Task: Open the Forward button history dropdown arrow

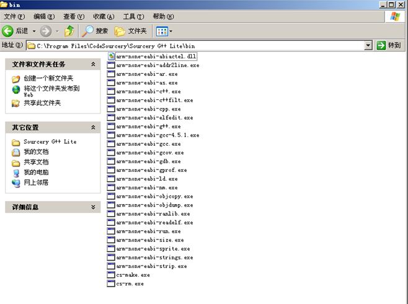Action: (57, 32)
